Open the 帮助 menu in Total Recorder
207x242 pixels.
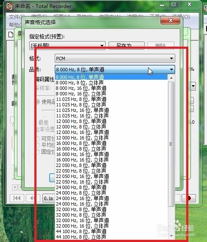15,25
